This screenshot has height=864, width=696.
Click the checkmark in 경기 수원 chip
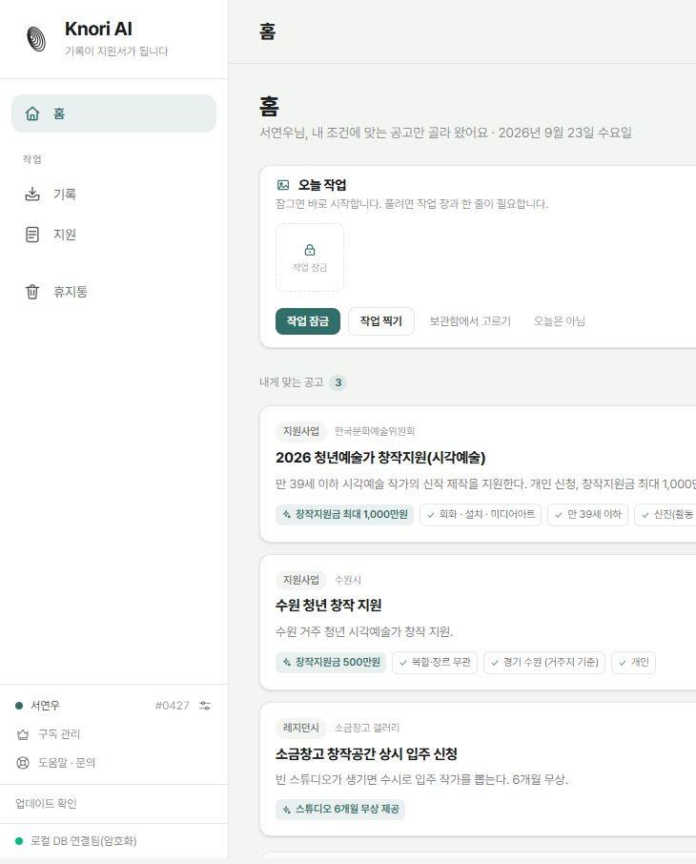[x=494, y=663]
